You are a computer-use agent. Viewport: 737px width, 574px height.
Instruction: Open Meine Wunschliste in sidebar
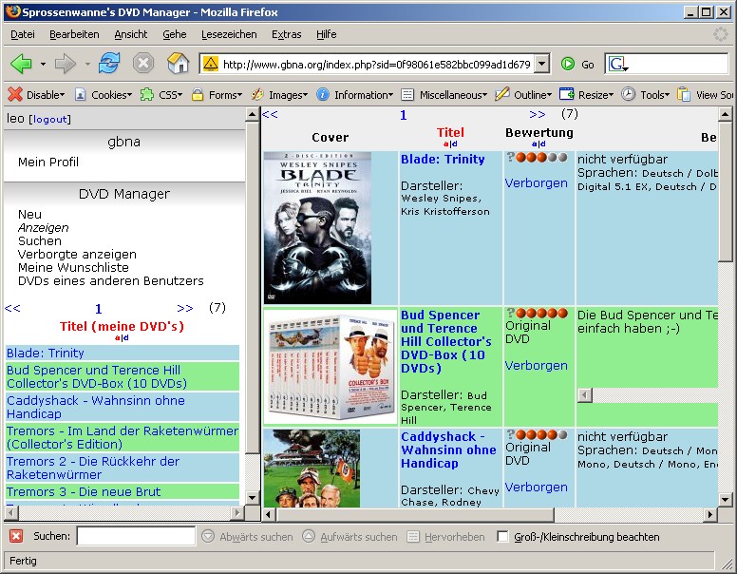point(73,268)
